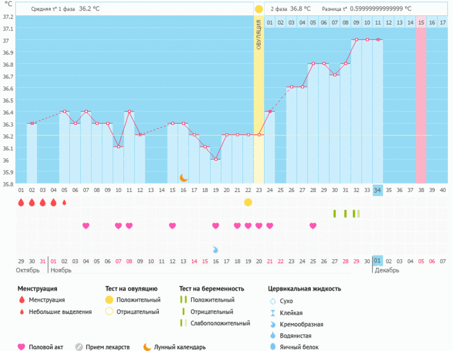The image size is (453, 351).
Task: Click the lowest temperature point on day 19
Action: (216, 159)
